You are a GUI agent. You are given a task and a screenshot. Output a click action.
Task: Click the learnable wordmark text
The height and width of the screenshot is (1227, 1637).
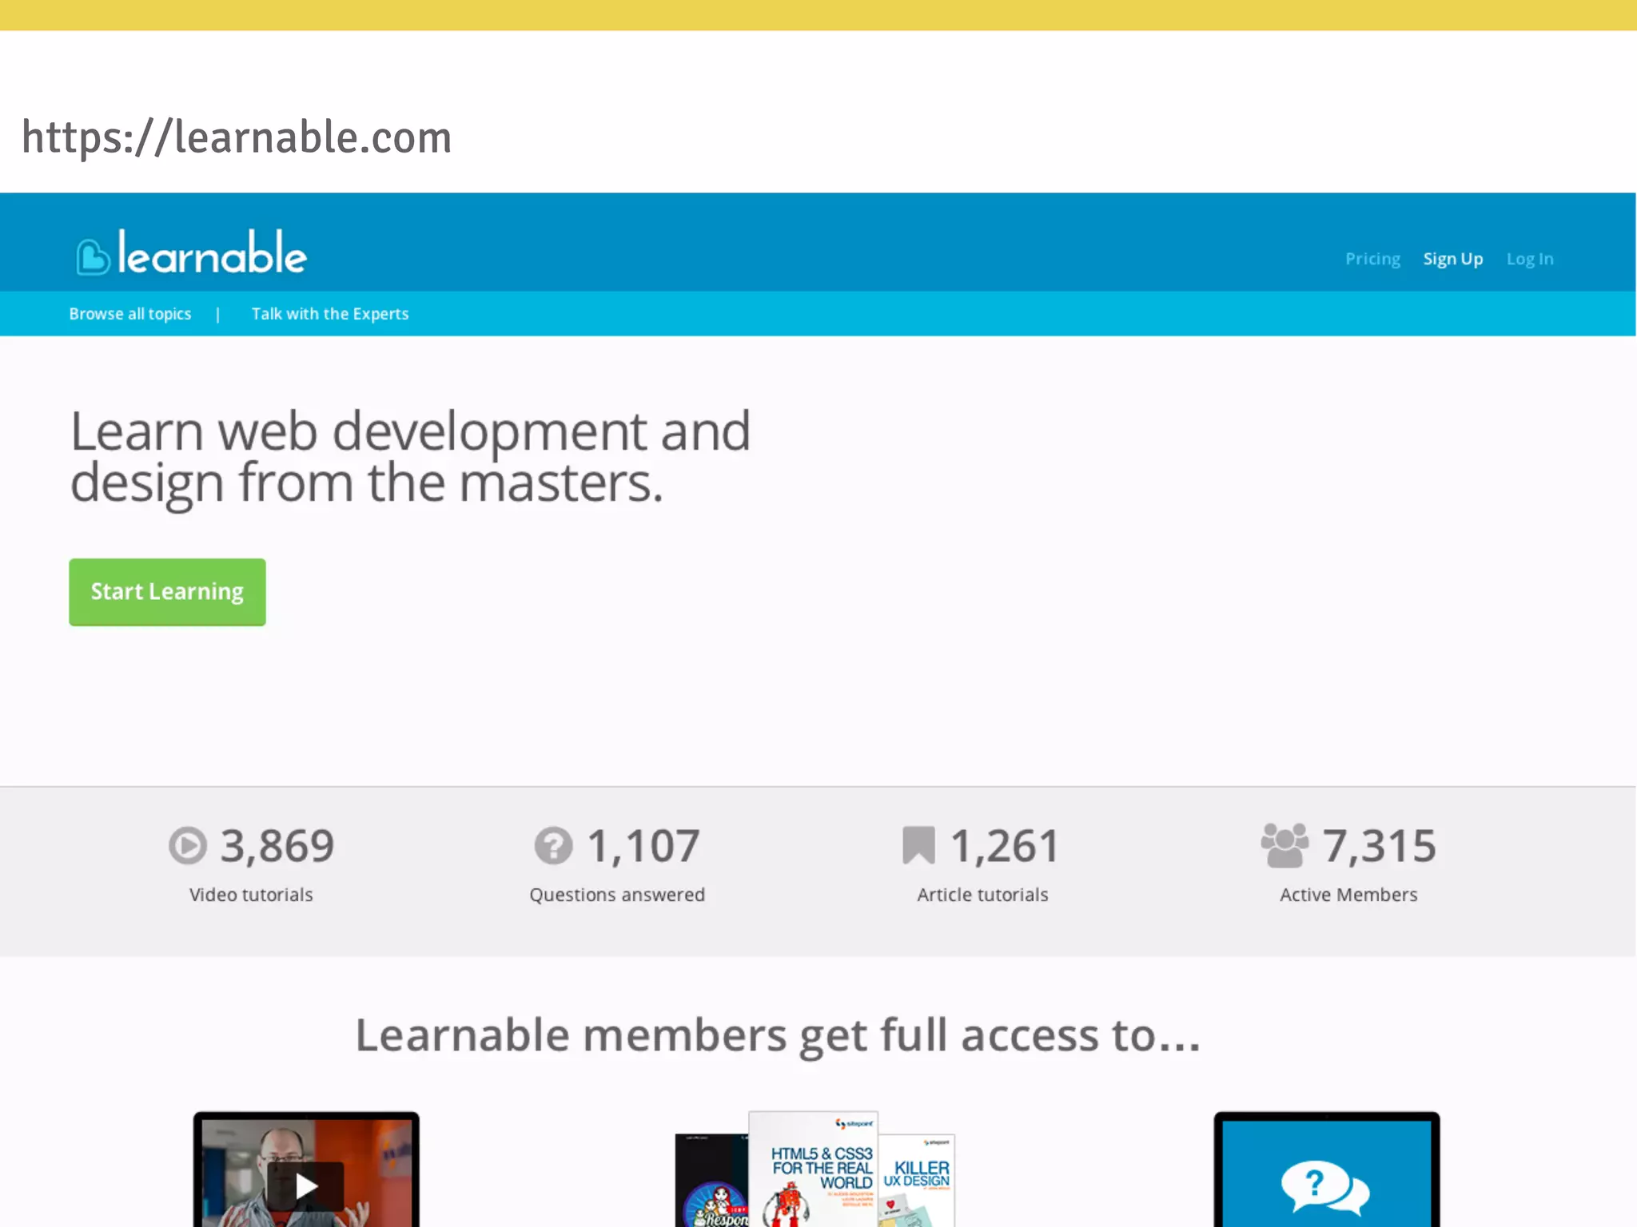[x=212, y=253]
